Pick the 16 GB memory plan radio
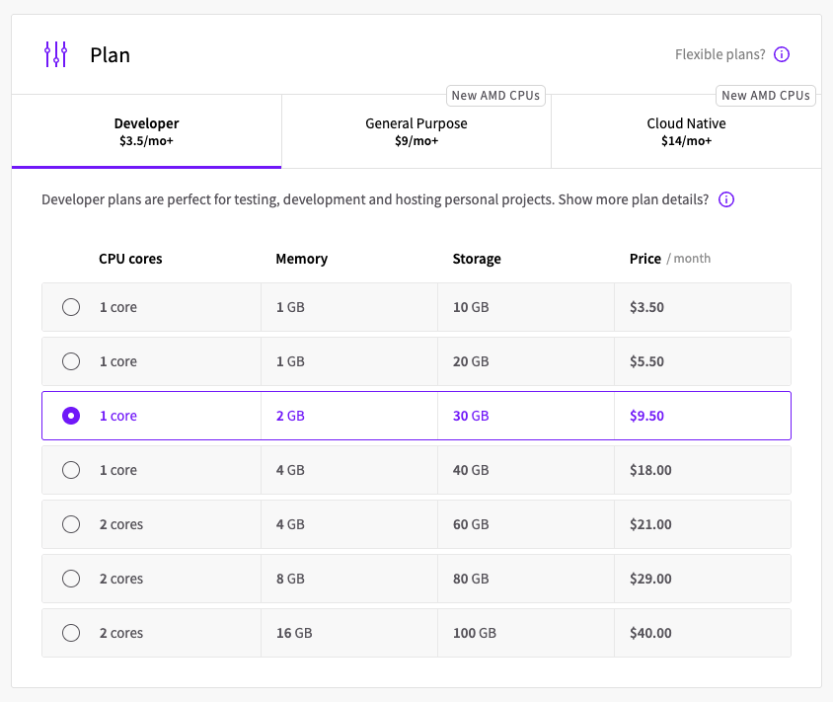This screenshot has width=833, height=702. [x=71, y=633]
